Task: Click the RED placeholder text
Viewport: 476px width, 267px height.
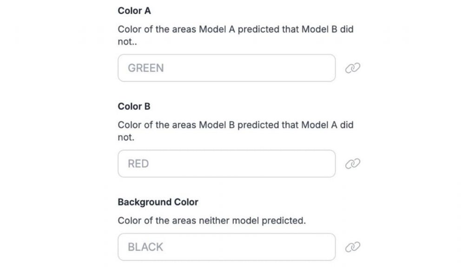Action: [138, 164]
